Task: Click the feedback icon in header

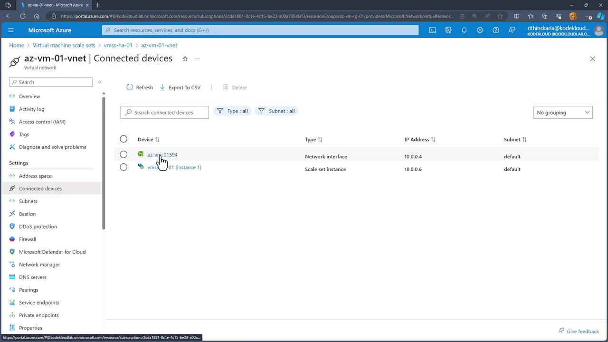Action: [x=512, y=30]
